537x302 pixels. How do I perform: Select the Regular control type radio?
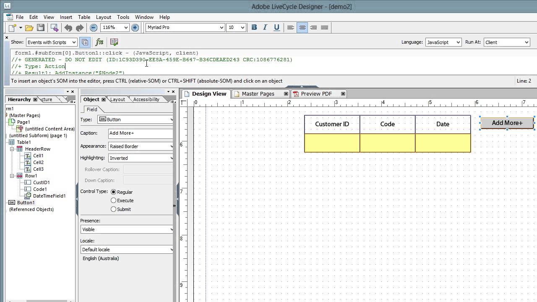113,192
